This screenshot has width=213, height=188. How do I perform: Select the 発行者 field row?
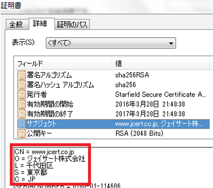click(x=113, y=95)
